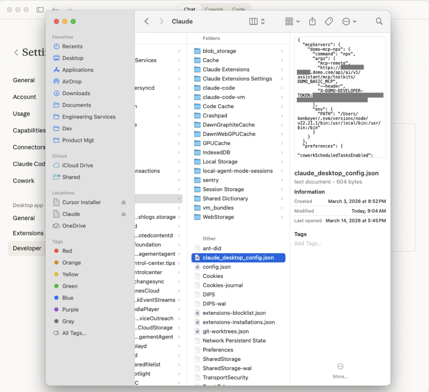
Task: Select the git-worktrees.json file
Action: [238, 331]
